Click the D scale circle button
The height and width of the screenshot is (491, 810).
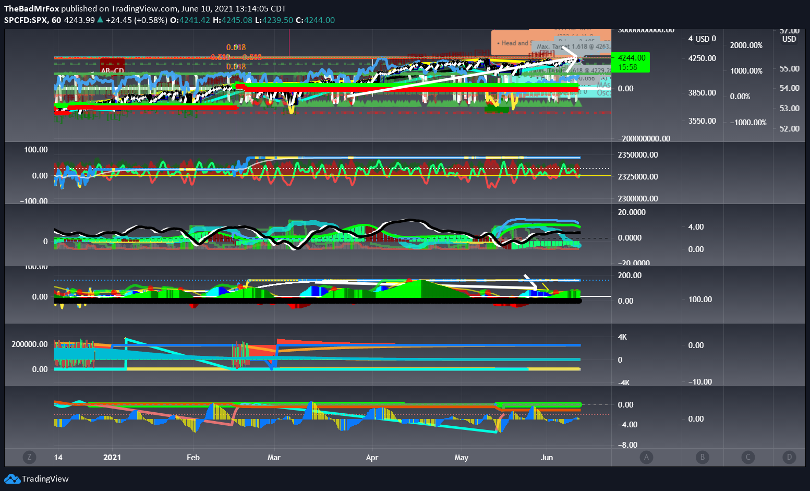(789, 457)
